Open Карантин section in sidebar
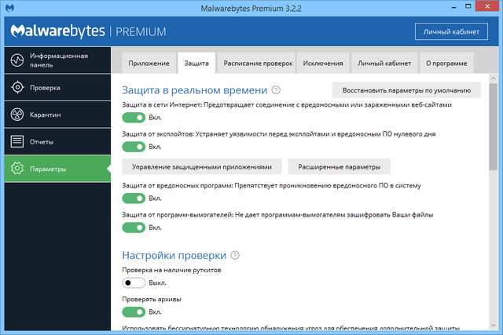This screenshot has width=503, height=335. (57, 115)
